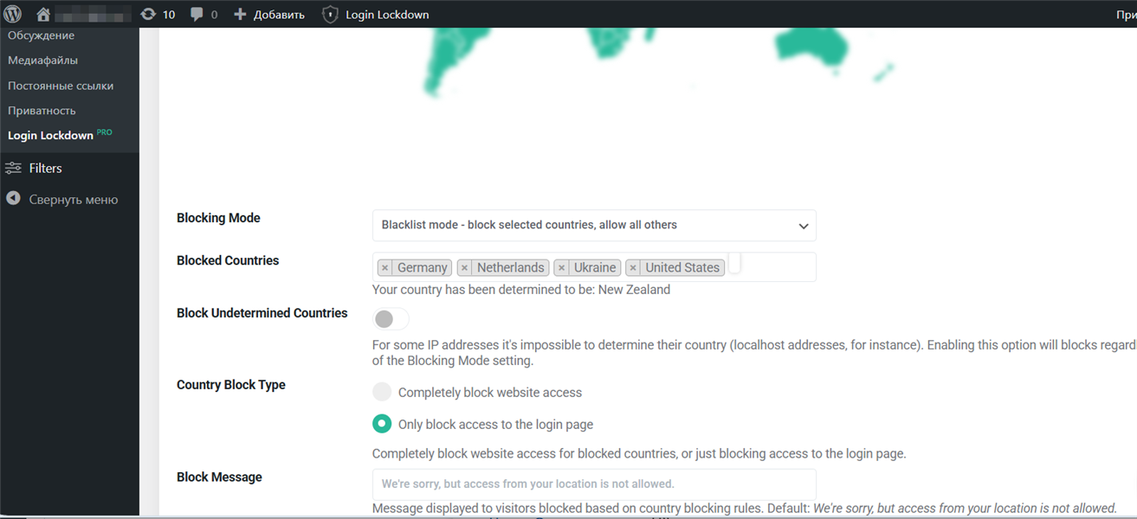Click the Login Lockdown shield icon
Image resolution: width=1137 pixels, height=519 pixels.
point(330,14)
